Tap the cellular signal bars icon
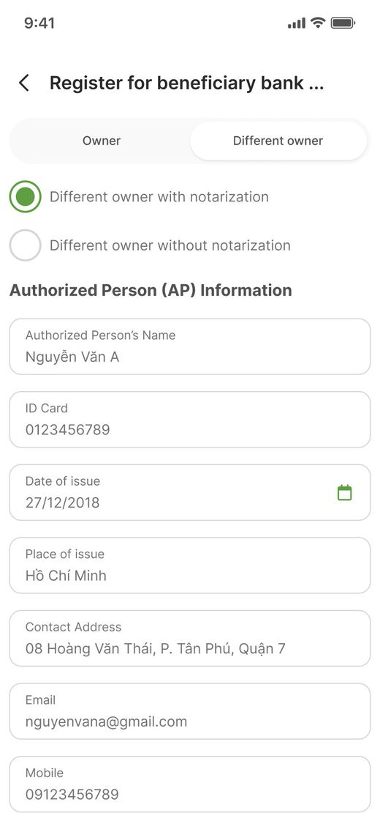 coord(297,23)
